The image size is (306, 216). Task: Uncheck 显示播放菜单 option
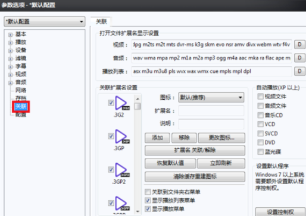[x=148, y=209]
